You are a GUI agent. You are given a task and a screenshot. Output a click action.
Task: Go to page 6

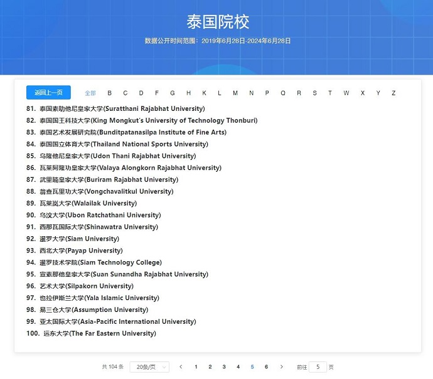(x=266, y=367)
